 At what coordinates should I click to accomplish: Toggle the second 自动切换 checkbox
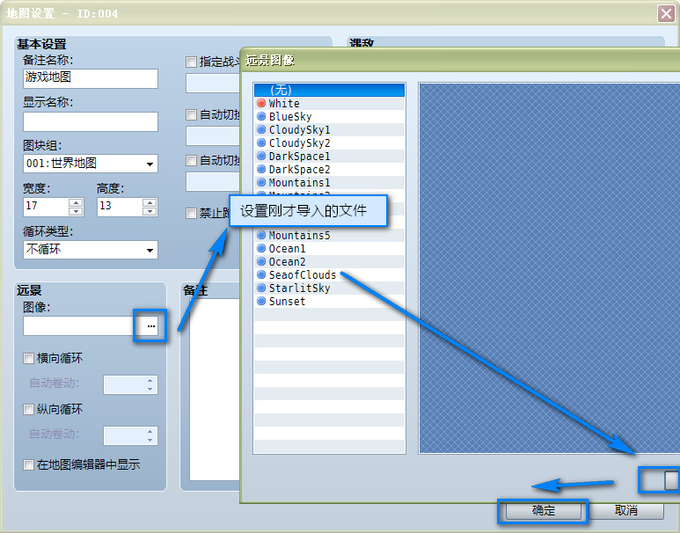[191, 160]
